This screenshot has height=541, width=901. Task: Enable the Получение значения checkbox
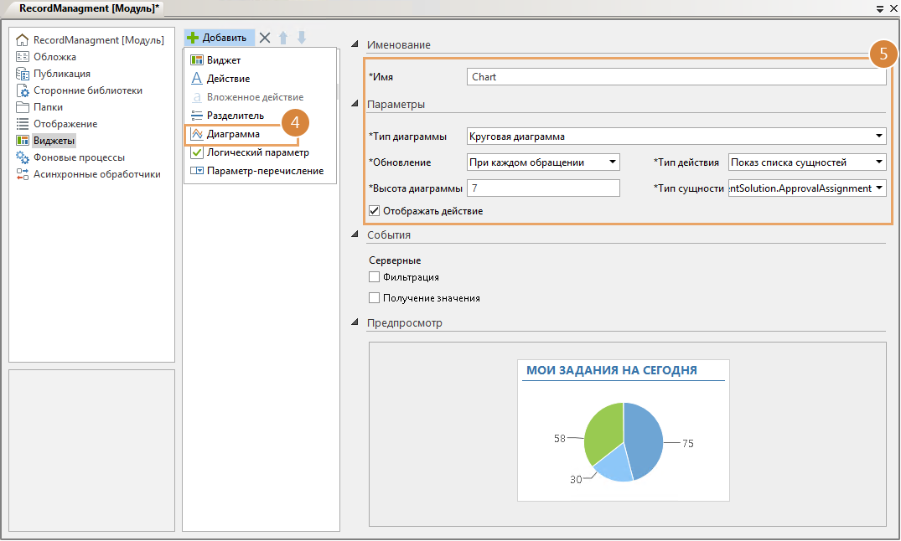click(x=375, y=298)
